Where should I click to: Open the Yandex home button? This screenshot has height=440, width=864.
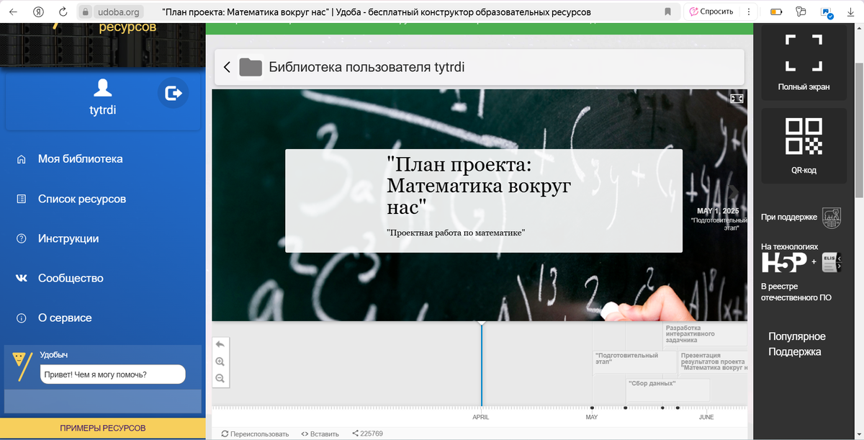pos(40,12)
